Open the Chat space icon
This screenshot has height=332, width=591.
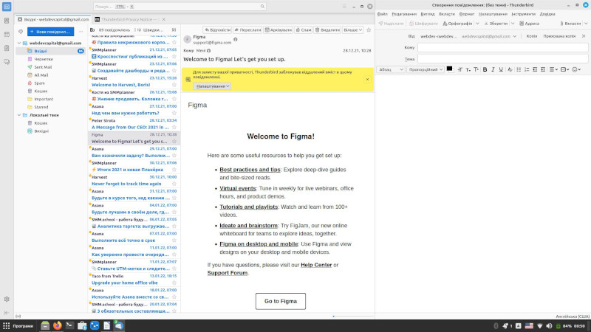[x=7, y=62]
